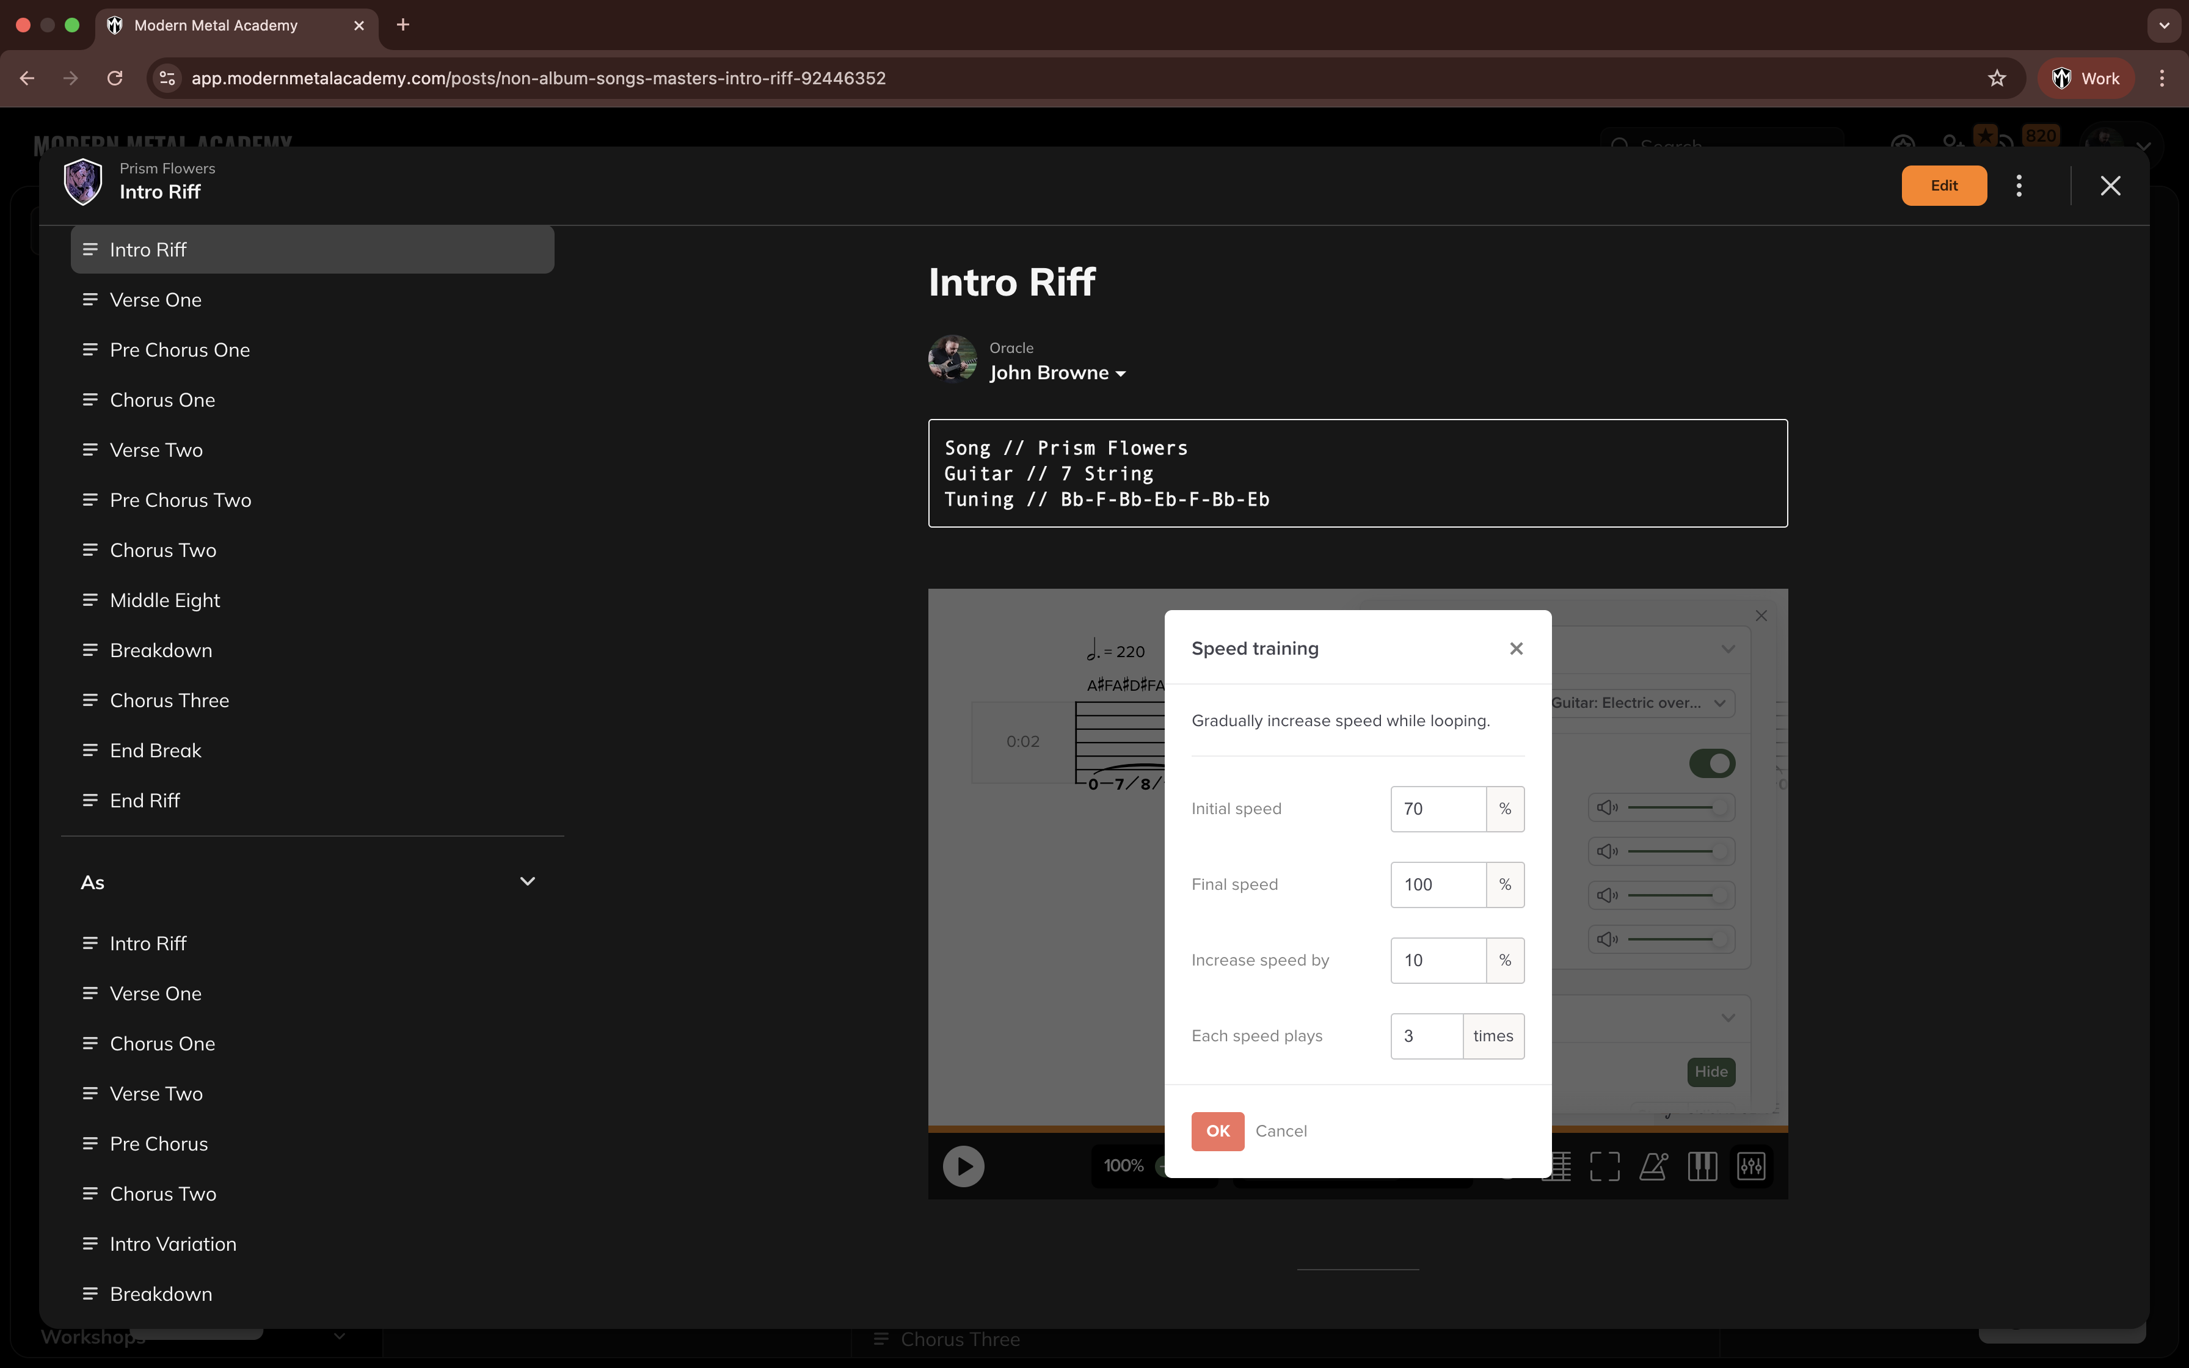Image resolution: width=2189 pixels, height=1368 pixels.
Task: Open Guitar: Electric instrument dropdown
Action: (x=1642, y=703)
